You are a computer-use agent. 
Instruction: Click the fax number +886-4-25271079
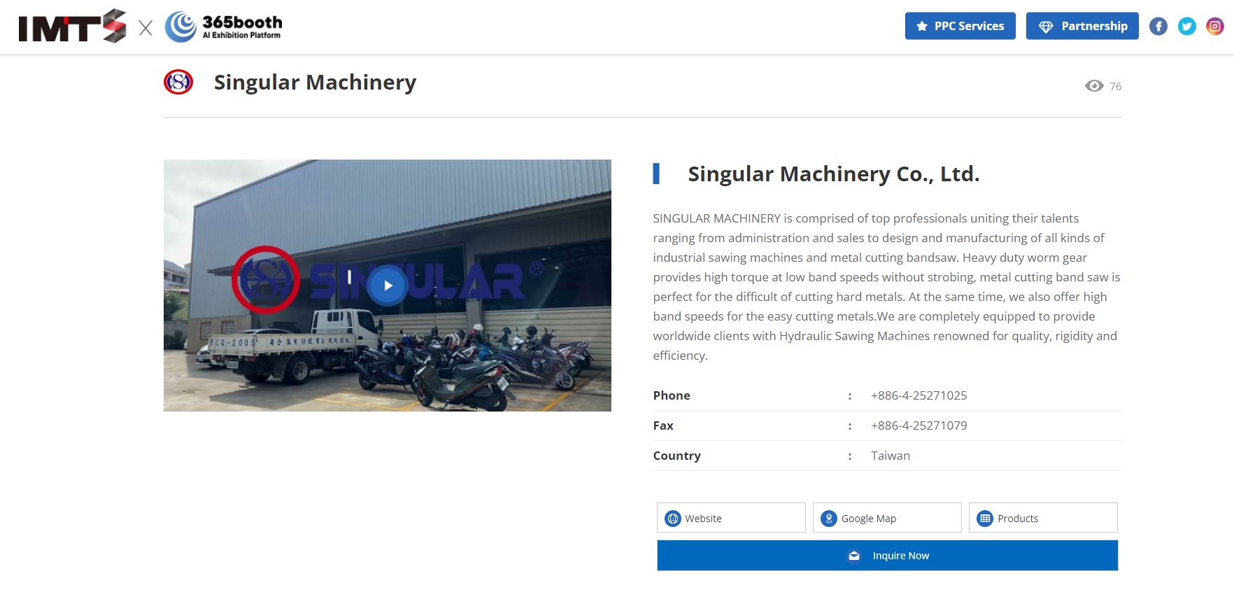pos(919,426)
